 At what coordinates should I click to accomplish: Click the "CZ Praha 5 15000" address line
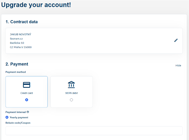coord(21,47)
